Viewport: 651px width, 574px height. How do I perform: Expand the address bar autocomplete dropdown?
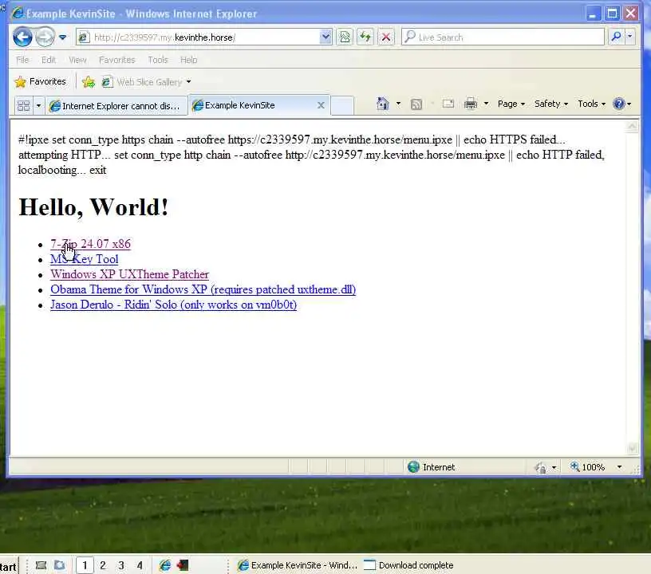326,37
